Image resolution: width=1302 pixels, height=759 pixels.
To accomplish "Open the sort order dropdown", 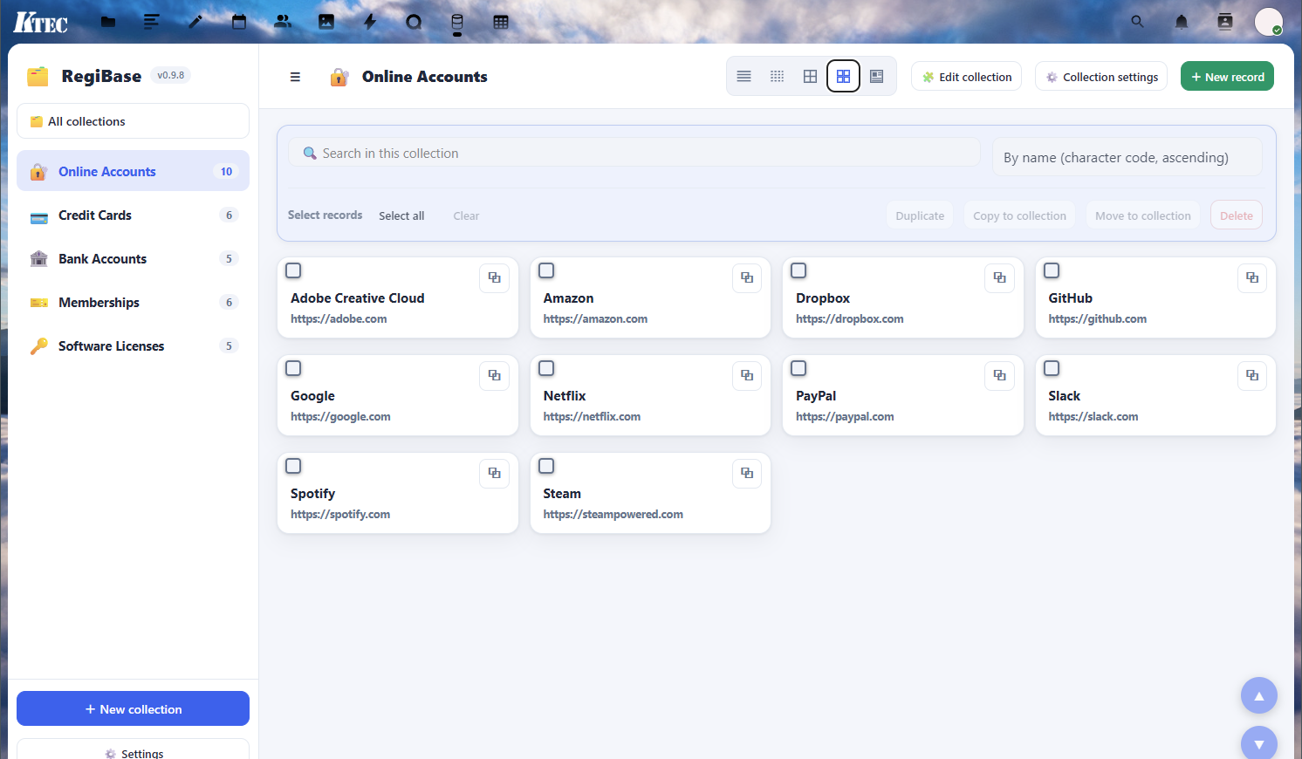I will point(1127,157).
